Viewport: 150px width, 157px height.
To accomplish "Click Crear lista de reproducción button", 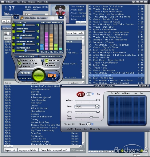I will point(54,150).
